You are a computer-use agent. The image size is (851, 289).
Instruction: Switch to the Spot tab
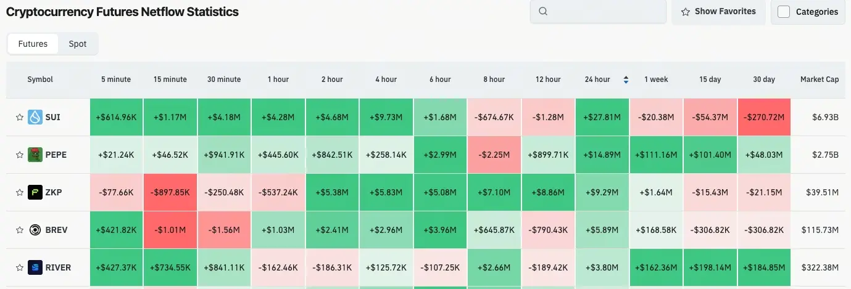(x=78, y=44)
